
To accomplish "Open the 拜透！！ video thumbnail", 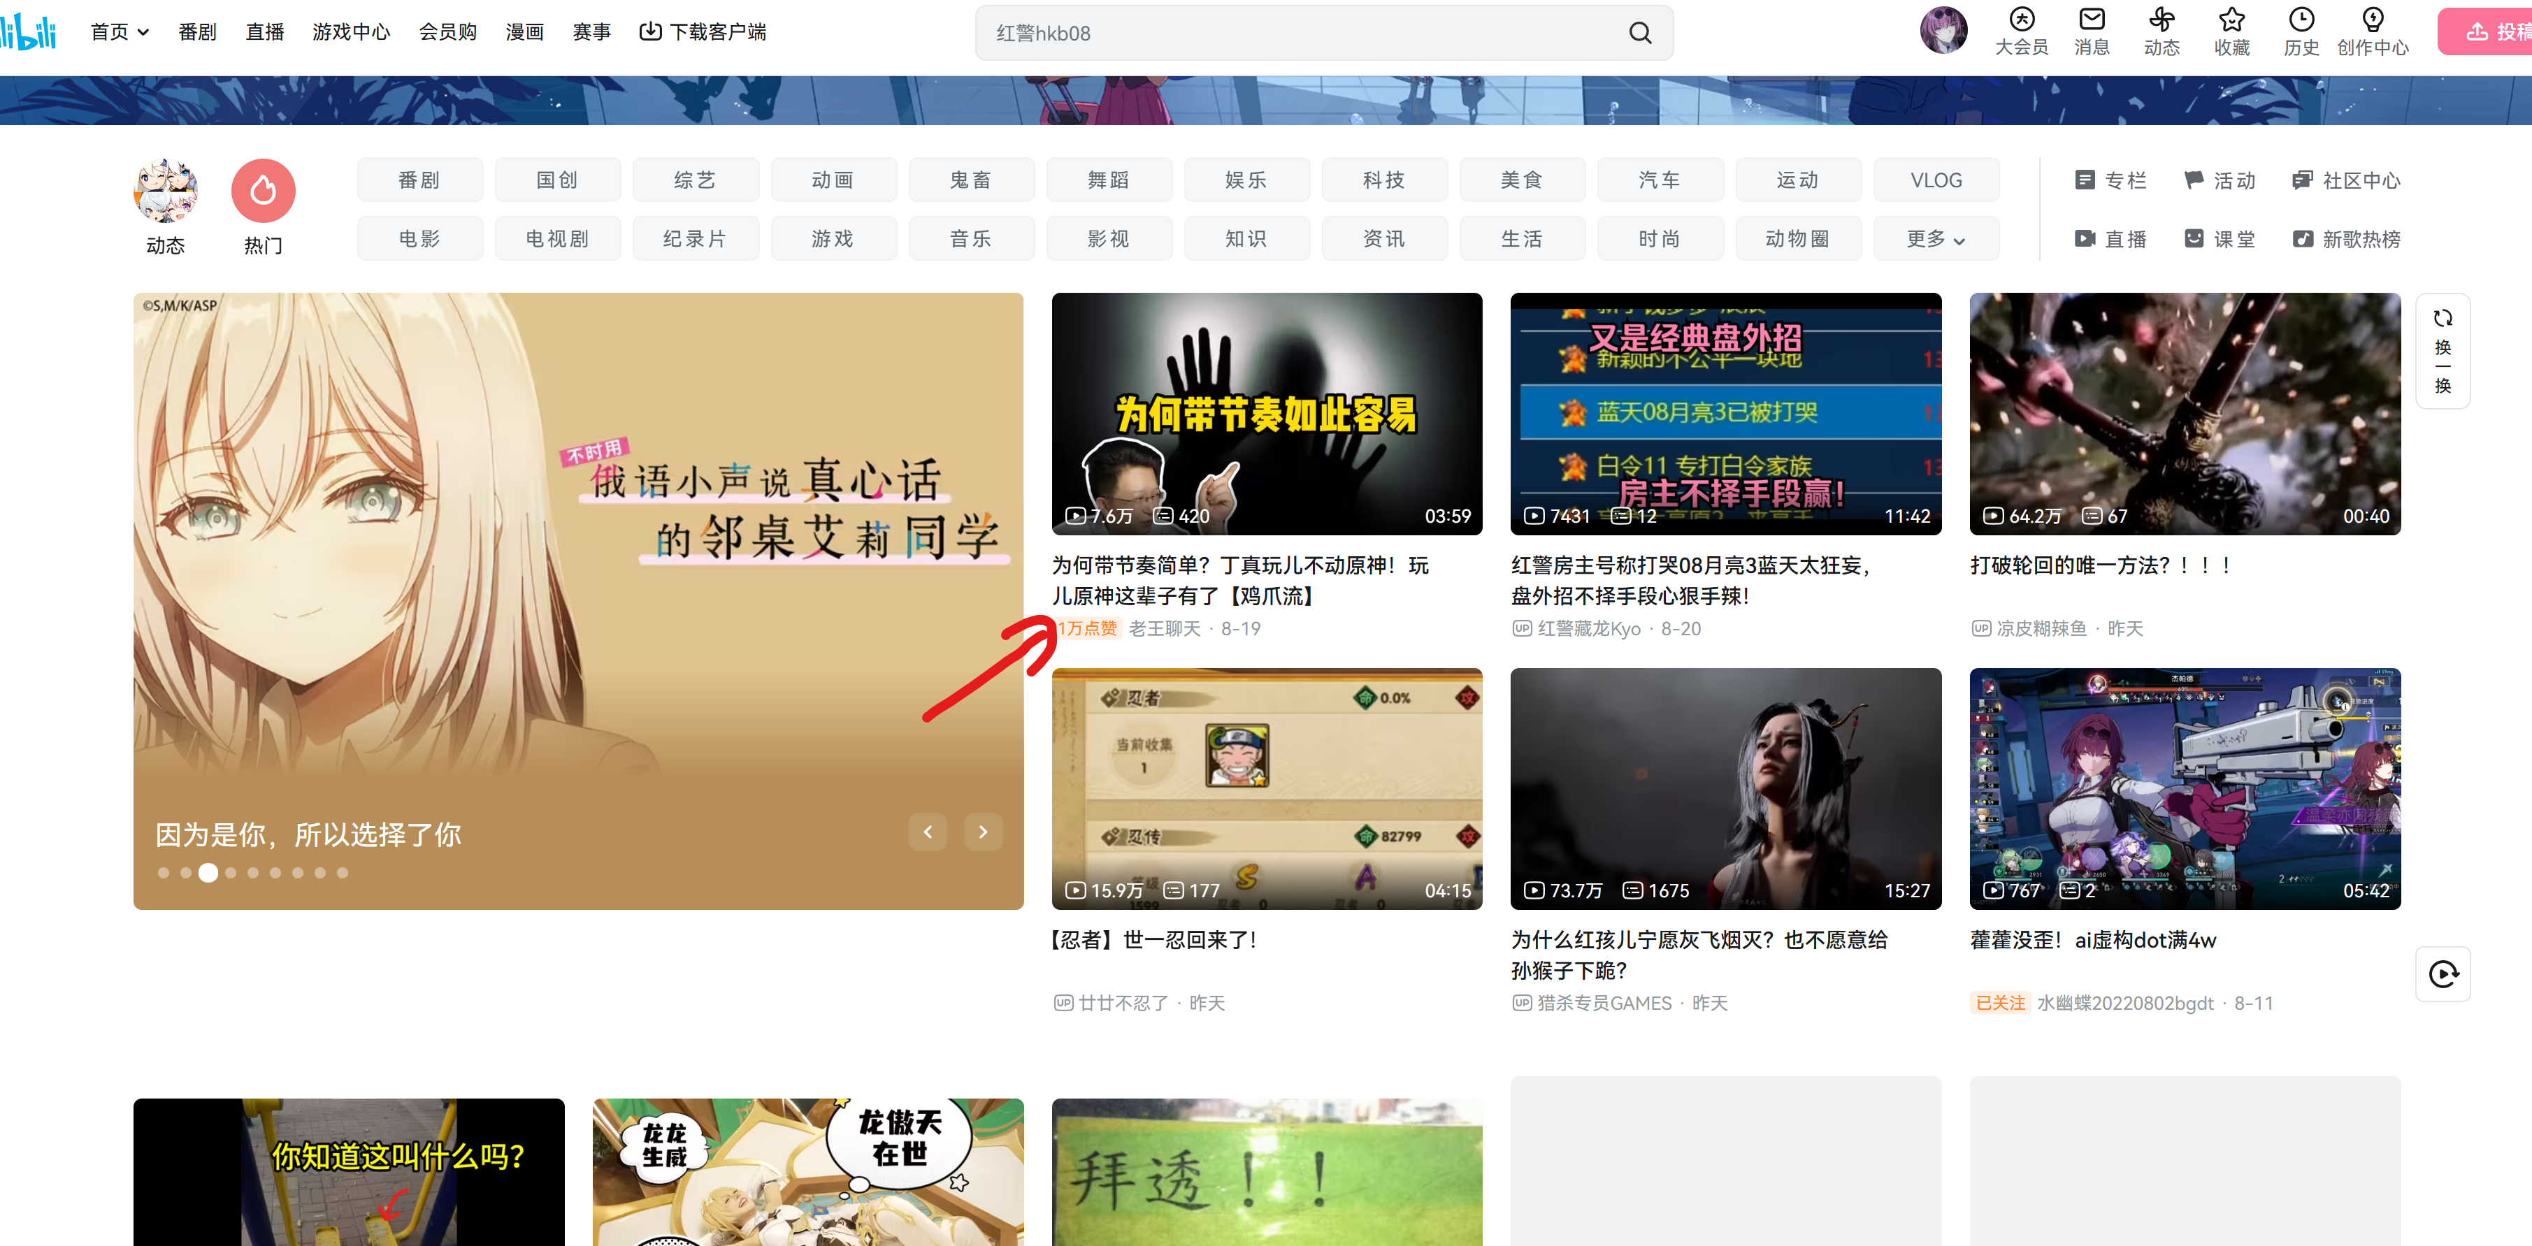I will 1266,1171.
